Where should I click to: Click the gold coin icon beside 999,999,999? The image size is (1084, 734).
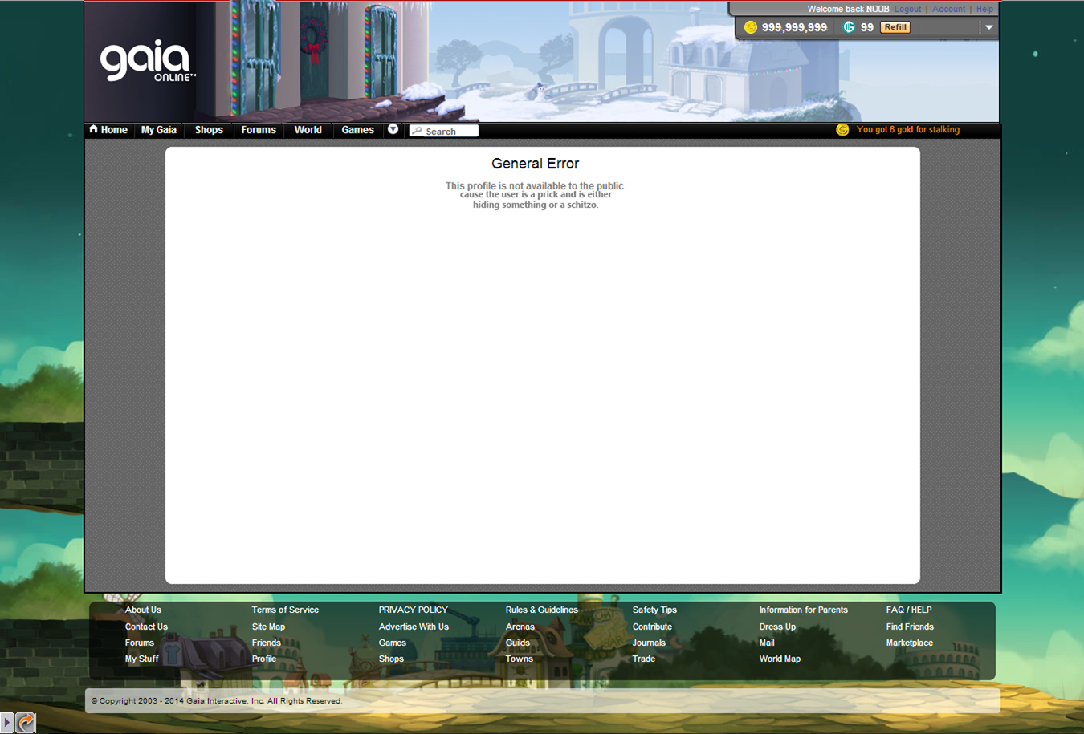tap(751, 27)
